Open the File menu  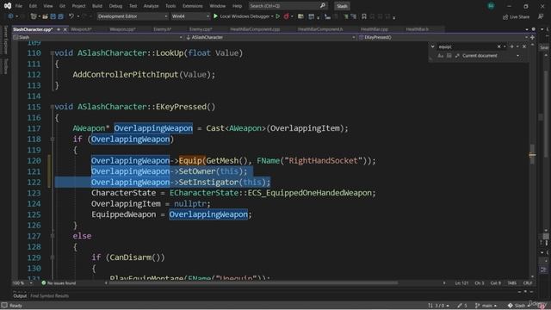tap(19, 6)
